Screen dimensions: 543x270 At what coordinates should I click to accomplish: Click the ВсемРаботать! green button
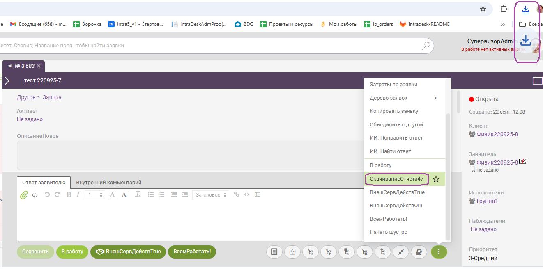192,252
